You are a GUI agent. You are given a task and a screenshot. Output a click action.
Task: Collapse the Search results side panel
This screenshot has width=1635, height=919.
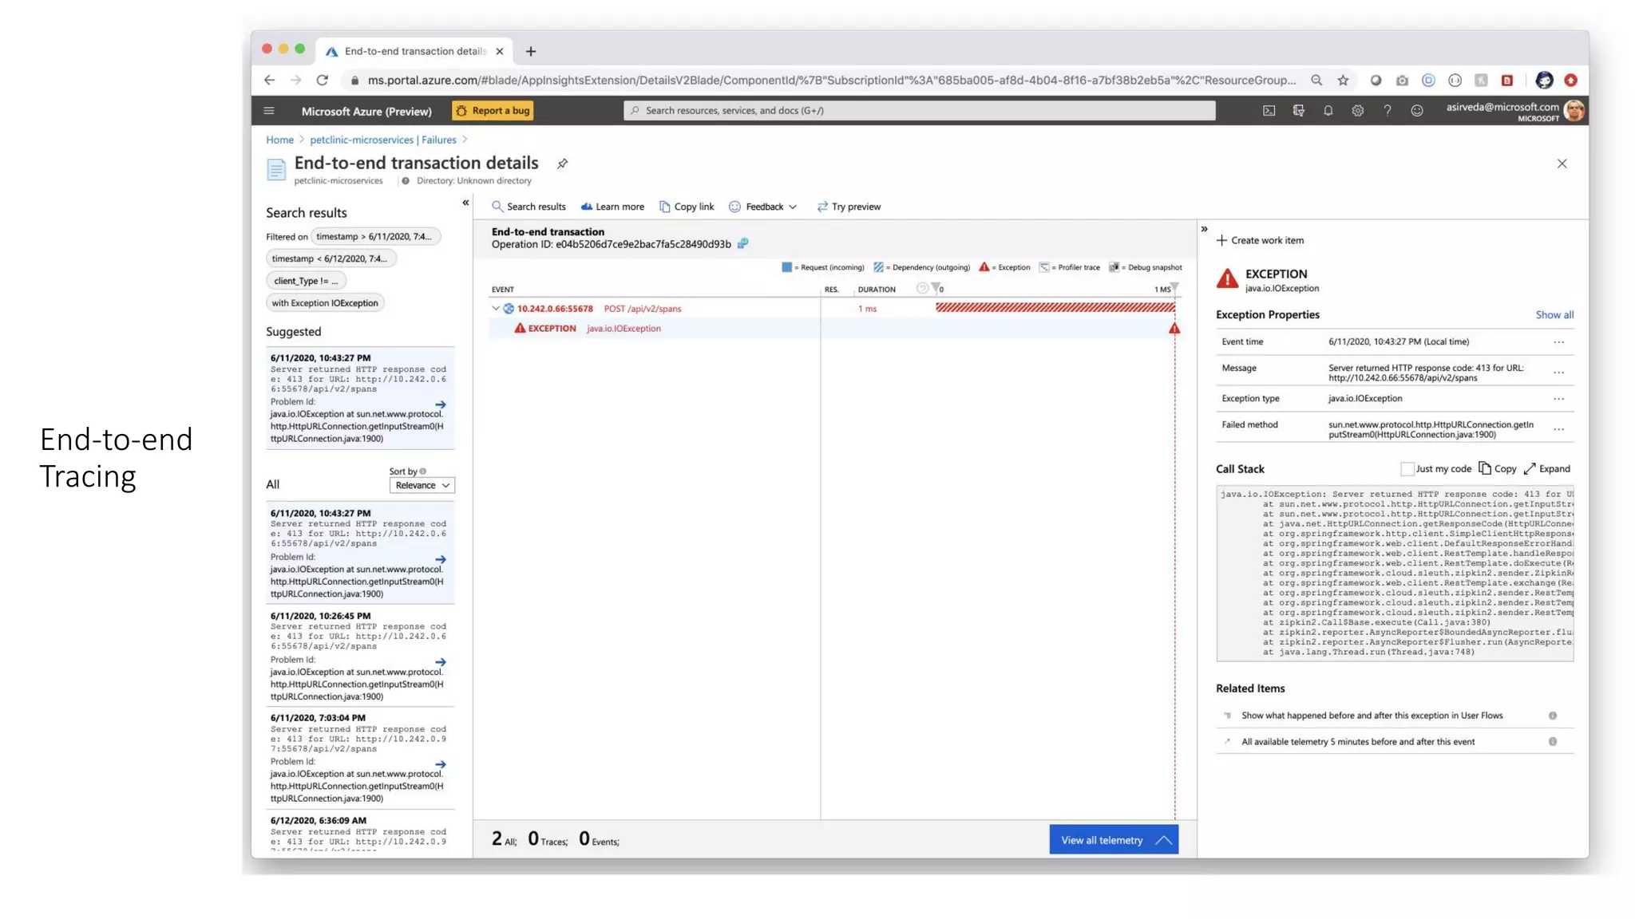[x=465, y=203]
